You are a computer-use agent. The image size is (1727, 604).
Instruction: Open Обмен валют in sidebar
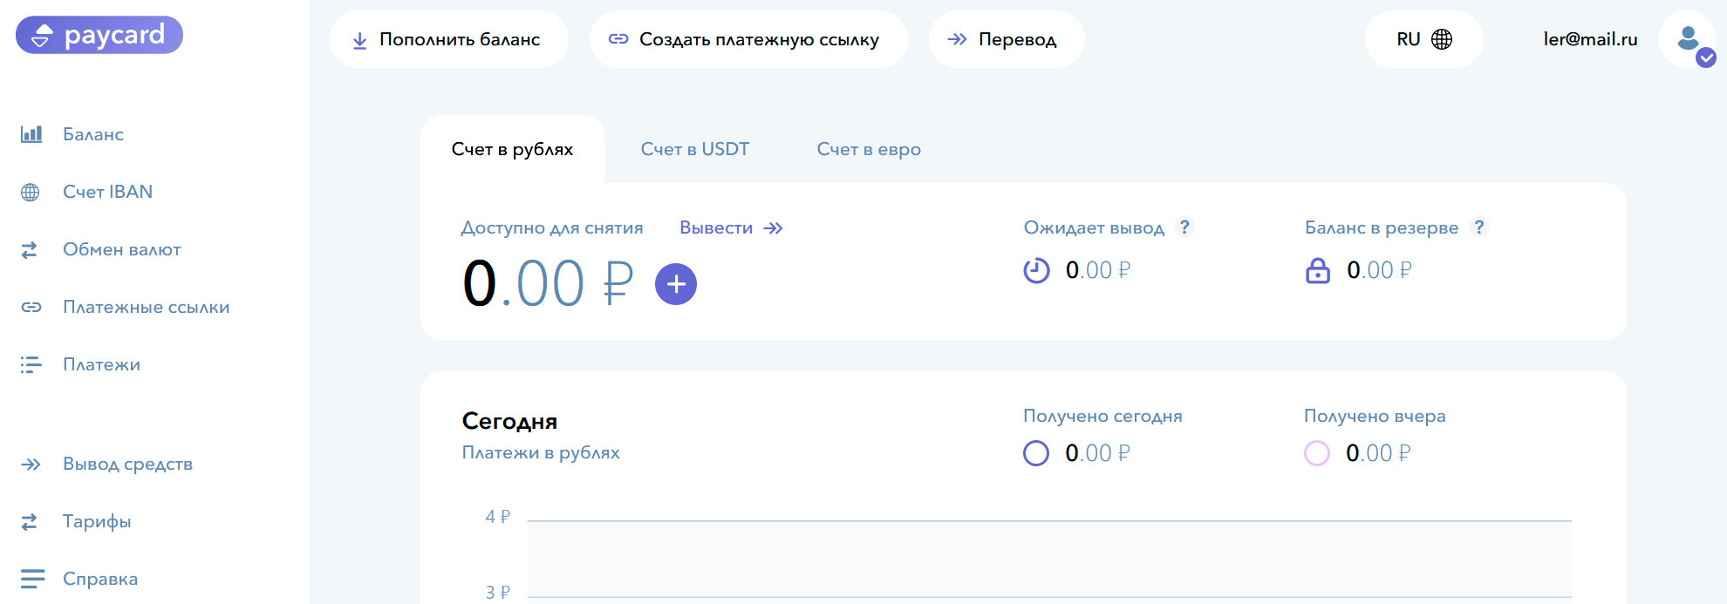(x=121, y=249)
